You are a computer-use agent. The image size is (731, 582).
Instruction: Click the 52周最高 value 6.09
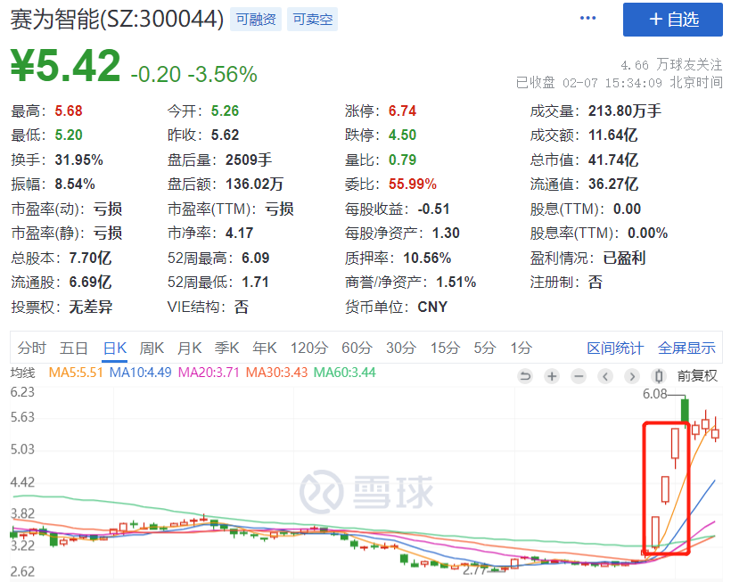256,258
